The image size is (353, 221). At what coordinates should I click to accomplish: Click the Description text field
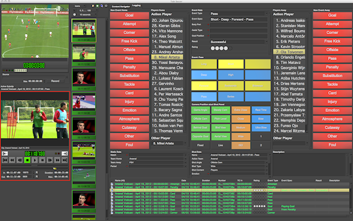(310, 164)
